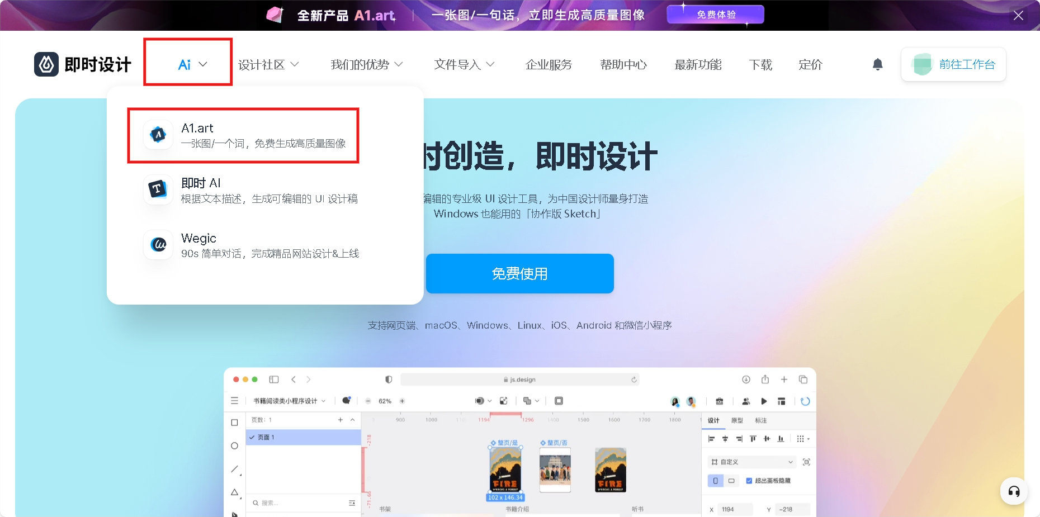Click the align top icon
Screen dimensions: 1040x517
(x=753, y=439)
